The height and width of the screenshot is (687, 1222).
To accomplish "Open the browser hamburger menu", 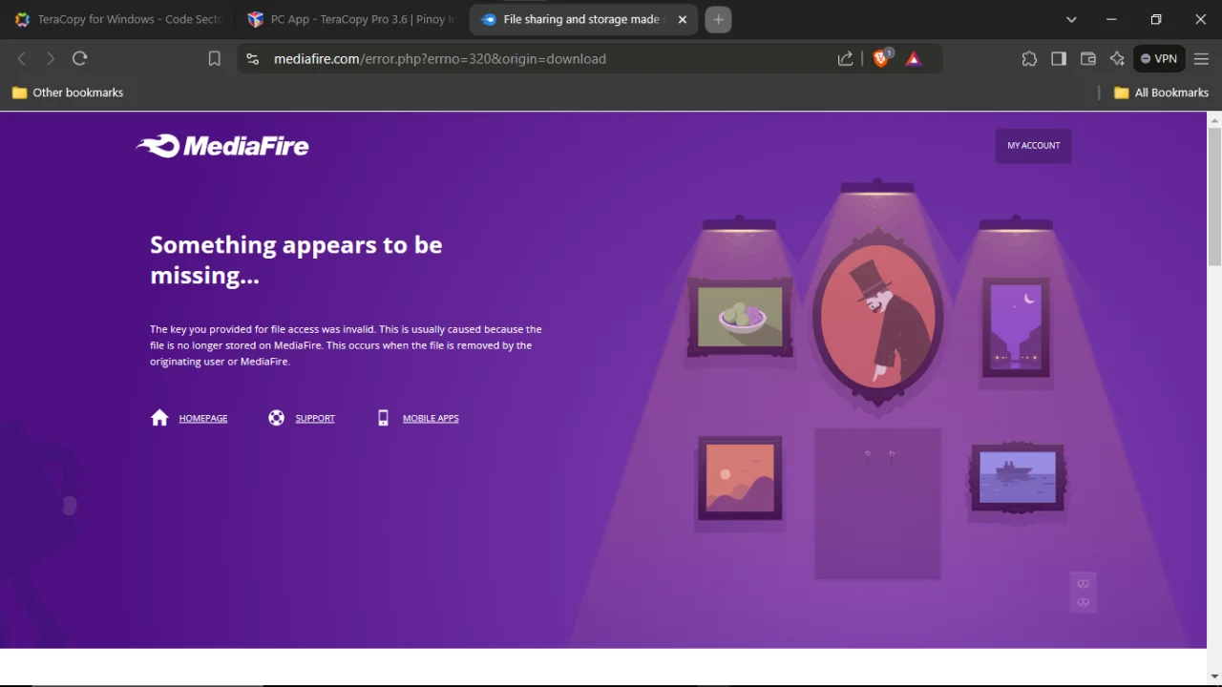I will [x=1202, y=58].
